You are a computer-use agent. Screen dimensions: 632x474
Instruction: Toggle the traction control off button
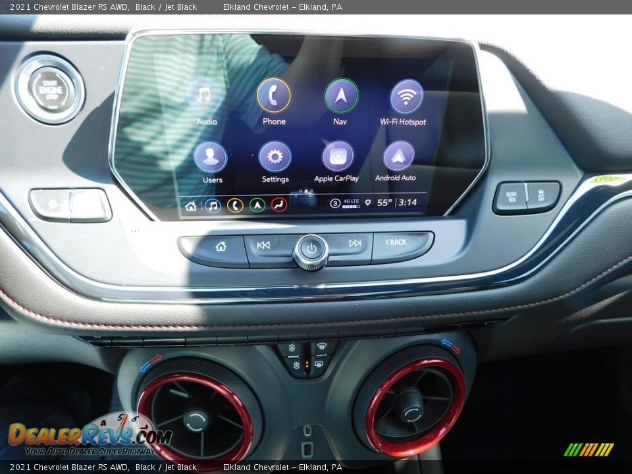pyautogui.click(x=542, y=196)
